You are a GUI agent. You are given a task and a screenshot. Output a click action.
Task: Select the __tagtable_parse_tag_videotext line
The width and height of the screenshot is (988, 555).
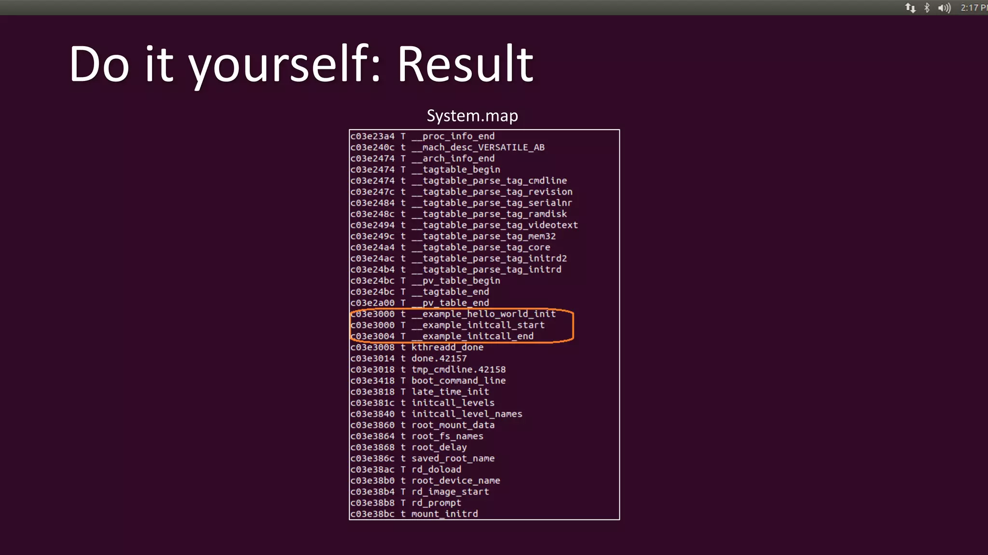tap(465, 225)
